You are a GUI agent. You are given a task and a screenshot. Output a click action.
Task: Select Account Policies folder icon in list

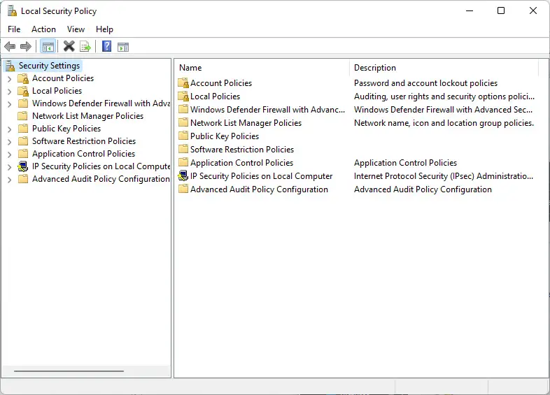point(183,83)
